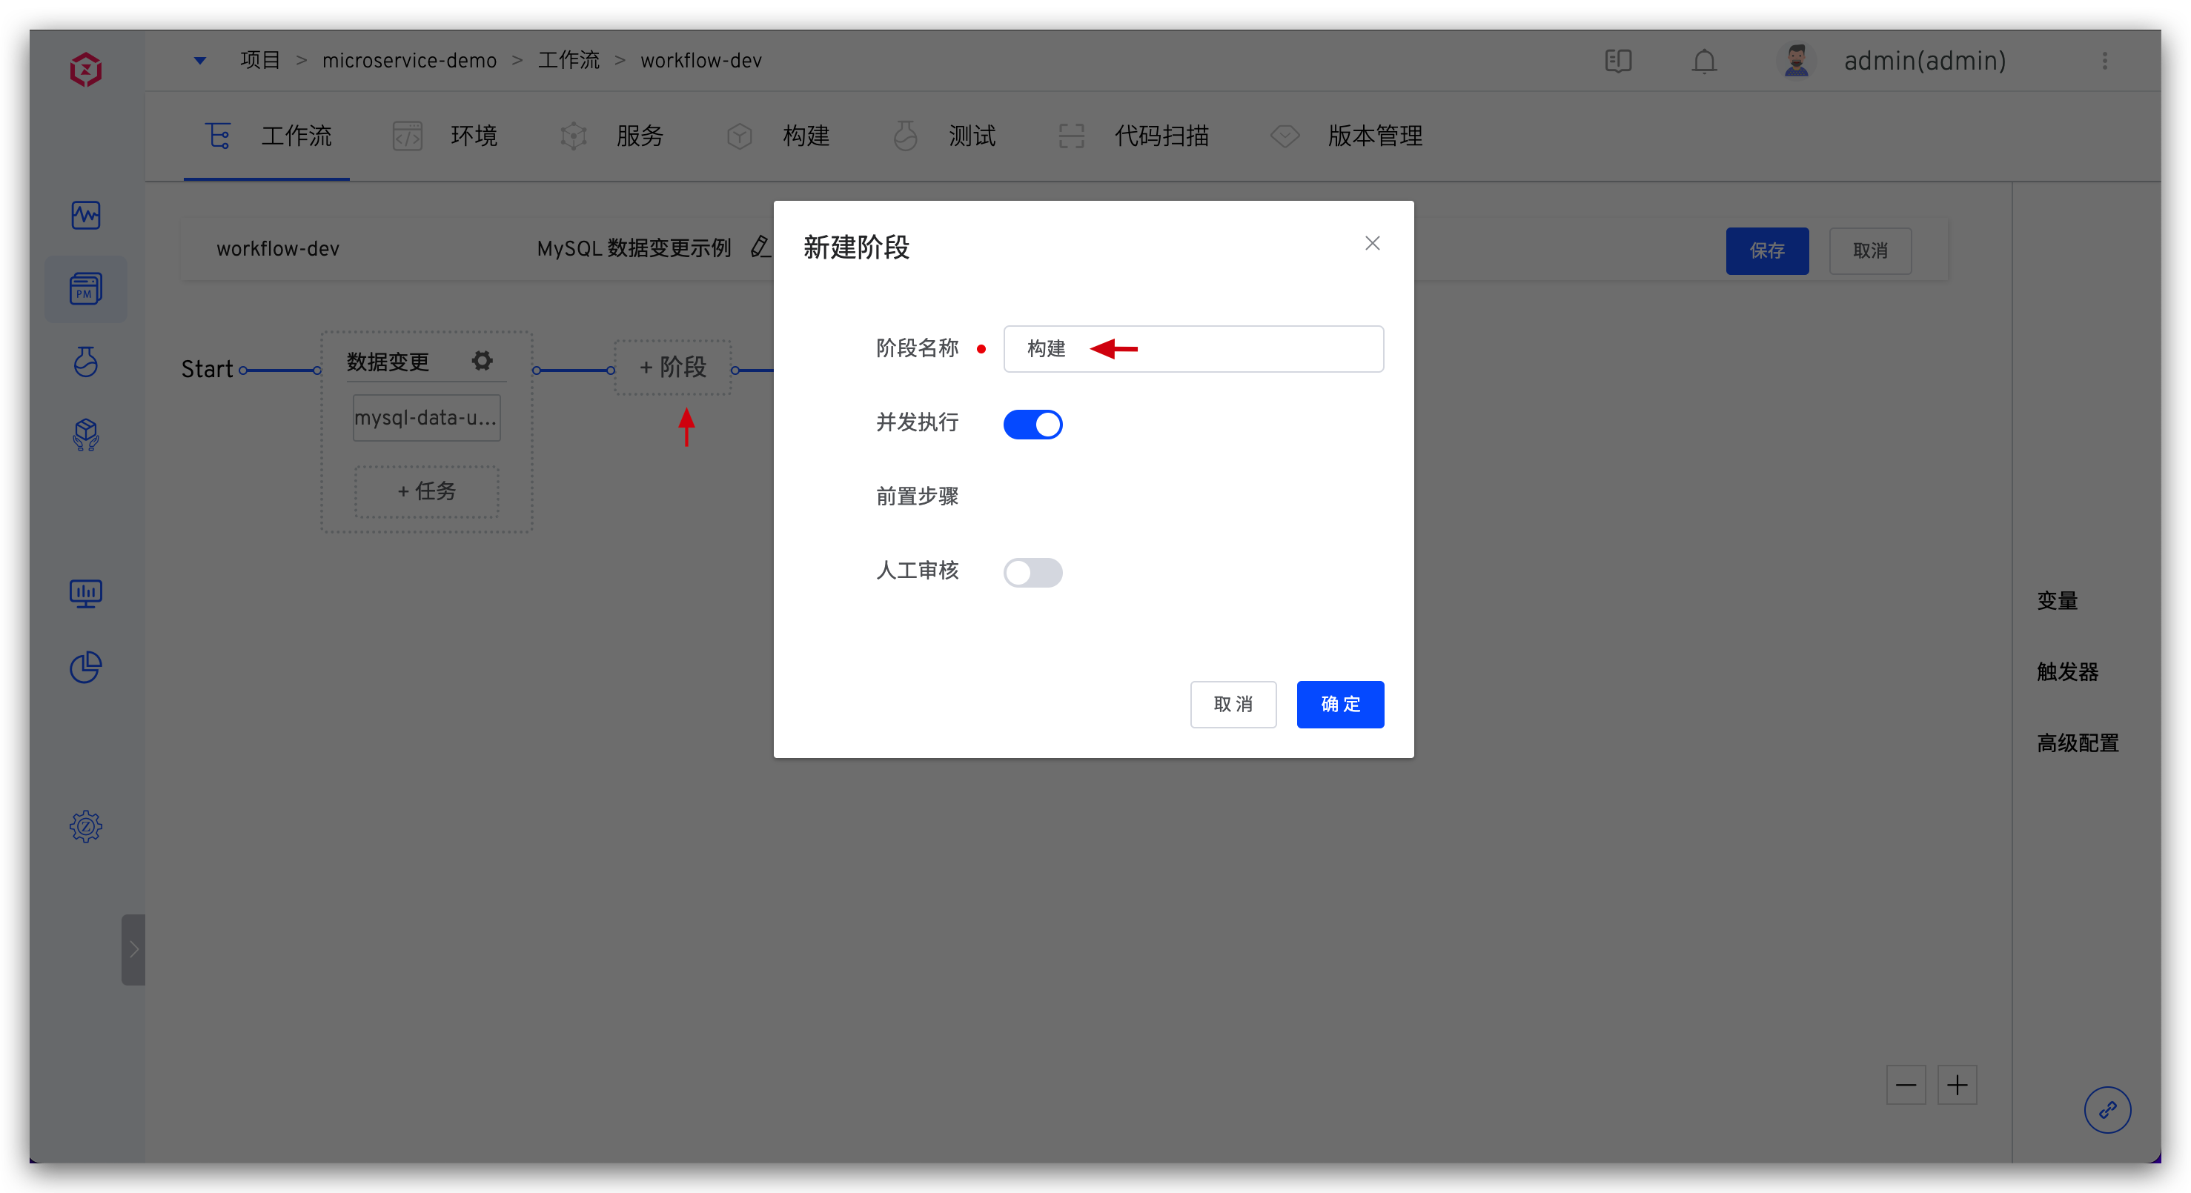
Task: Confirm the new stage with 确定
Action: tap(1339, 704)
